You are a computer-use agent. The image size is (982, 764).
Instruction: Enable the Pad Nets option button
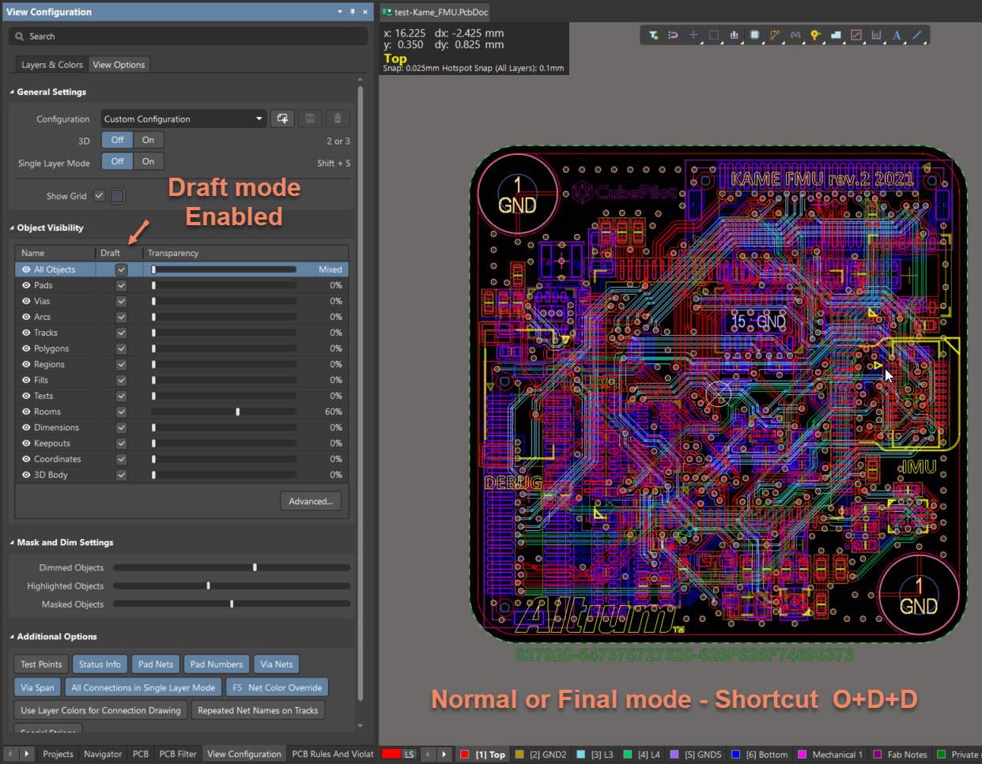pos(156,664)
